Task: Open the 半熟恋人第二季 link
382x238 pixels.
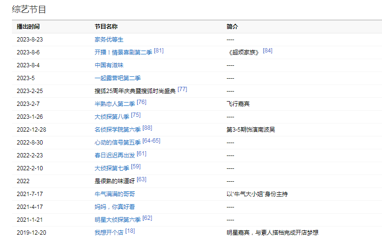Action: coord(115,104)
